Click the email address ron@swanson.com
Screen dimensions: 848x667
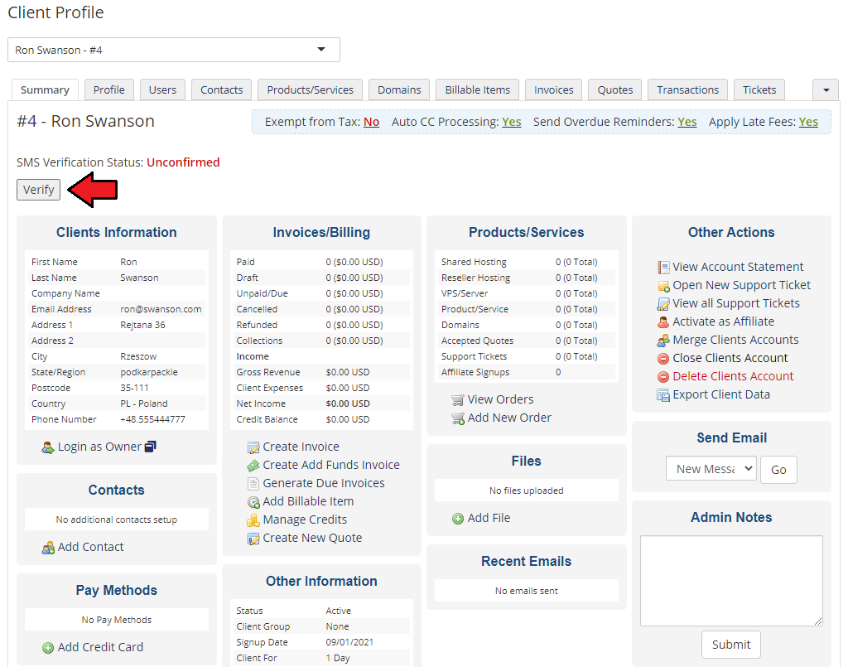point(161,309)
